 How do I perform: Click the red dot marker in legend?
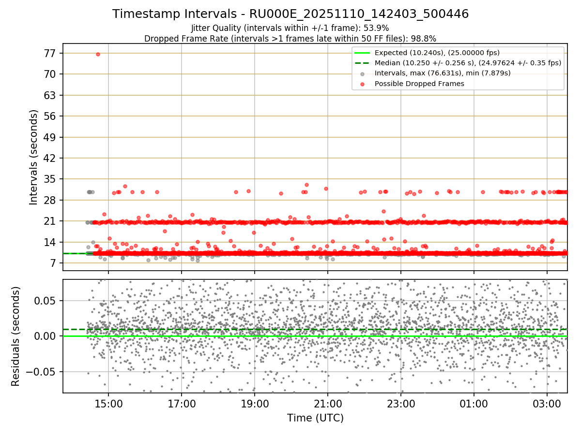[x=362, y=84]
